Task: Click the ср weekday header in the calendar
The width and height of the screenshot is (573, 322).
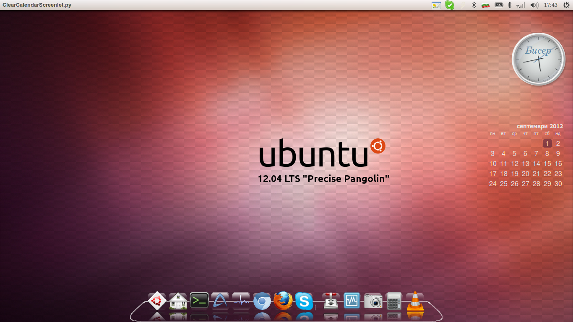Action: coord(514,134)
